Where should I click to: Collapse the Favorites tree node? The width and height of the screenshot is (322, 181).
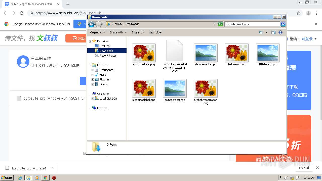tap(90, 41)
